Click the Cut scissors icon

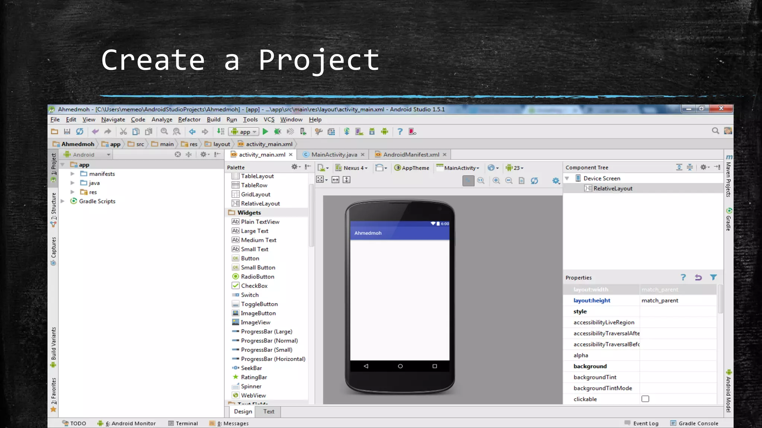point(123,132)
